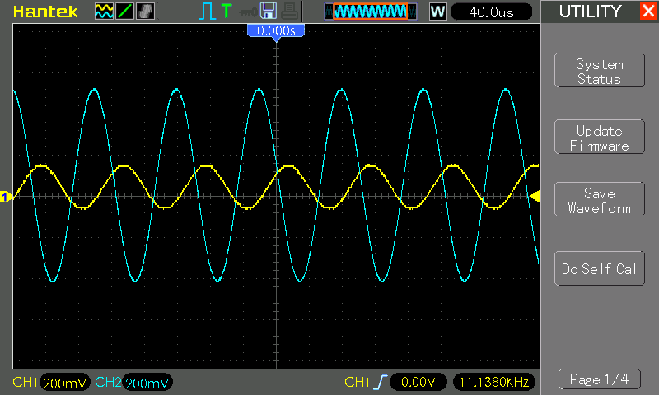
Task: Select the Save Waveform menu option
Action: pyautogui.click(x=599, y=201)
